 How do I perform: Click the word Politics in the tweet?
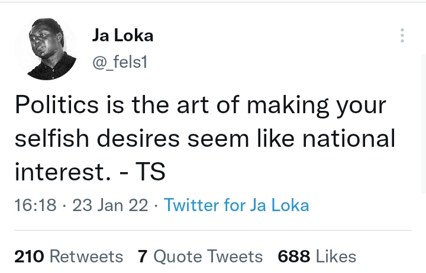tap(57, 105)
